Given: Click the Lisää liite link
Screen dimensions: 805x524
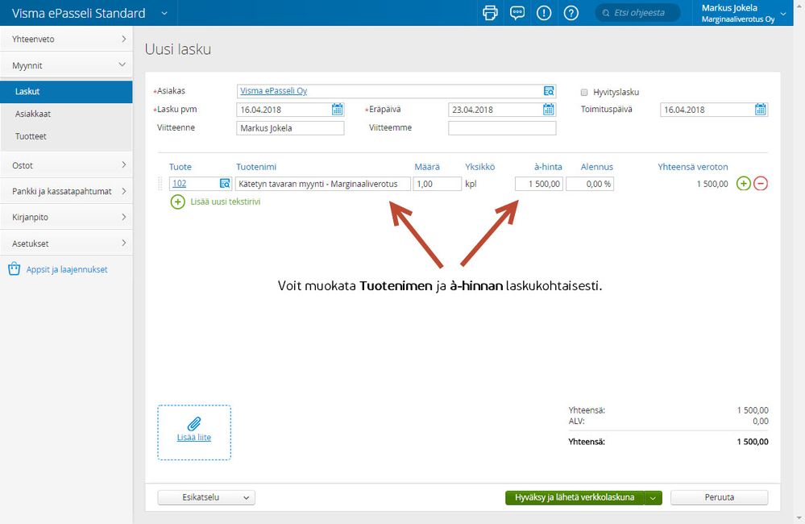Looking at the screenshot, I should point(194,438).
